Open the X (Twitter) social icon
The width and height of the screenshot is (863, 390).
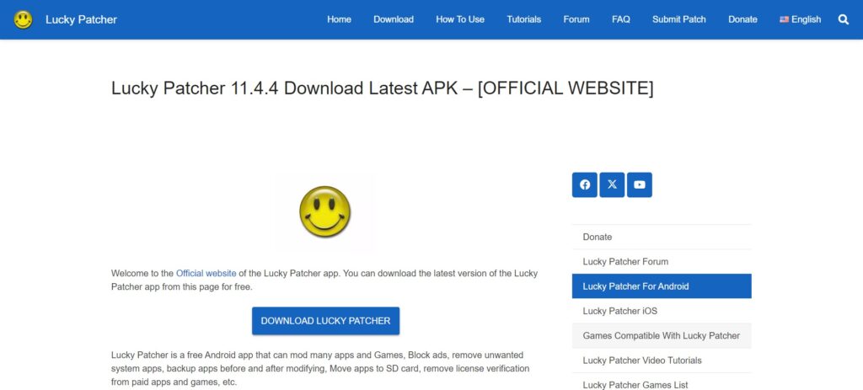[x=612, y=184]
